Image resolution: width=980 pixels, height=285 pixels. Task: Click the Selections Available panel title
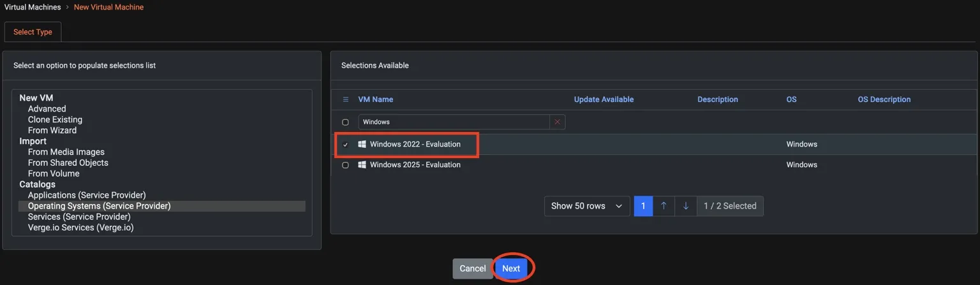click(x=375, y=66)
